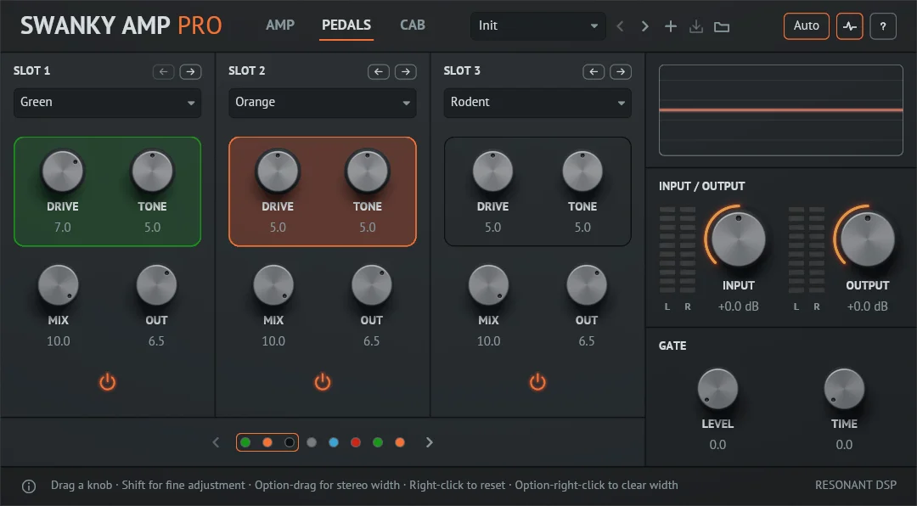Click the Slot 2 MIX knob

(x=273, y=285)
